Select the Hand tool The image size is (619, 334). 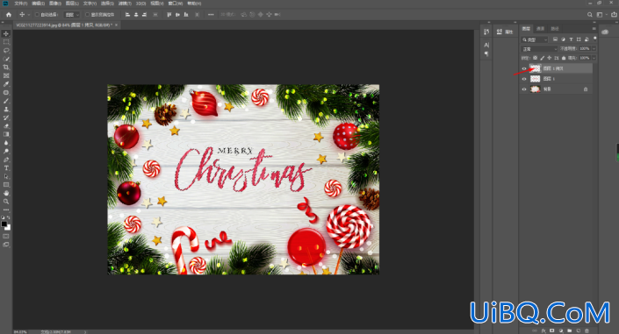click(6, 193)
